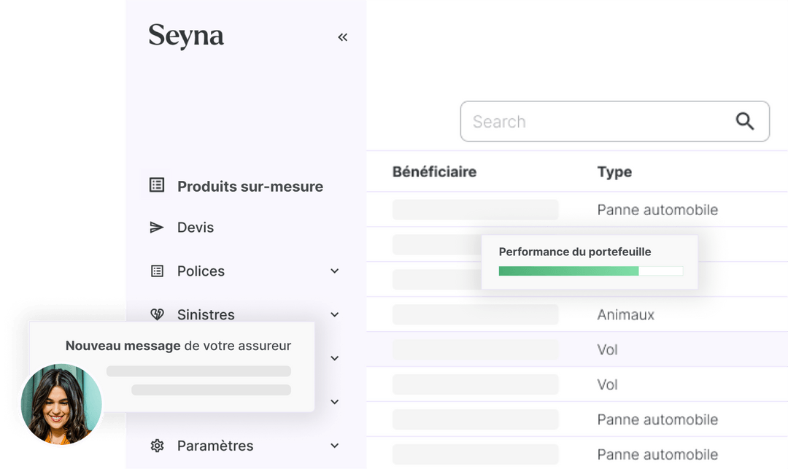Select the Produits sur-mesure sidebar icon
Screen dimensions: 788x469
[156, 186]
